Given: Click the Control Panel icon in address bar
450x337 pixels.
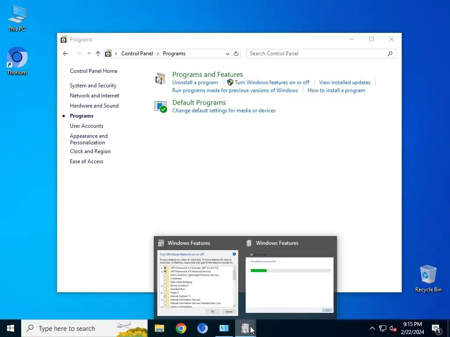Looking at the screenshot, I should (x=108, y=54).
